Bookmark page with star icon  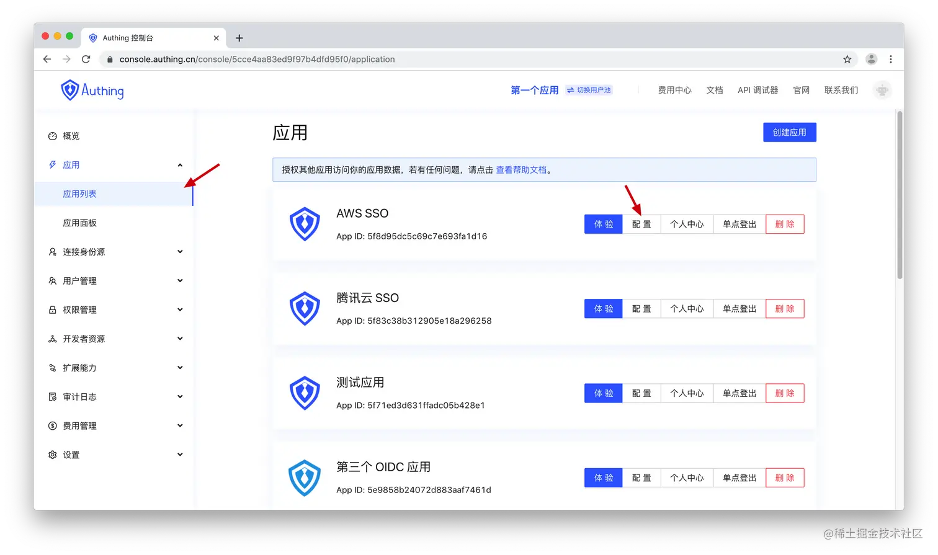coord(847,59)
